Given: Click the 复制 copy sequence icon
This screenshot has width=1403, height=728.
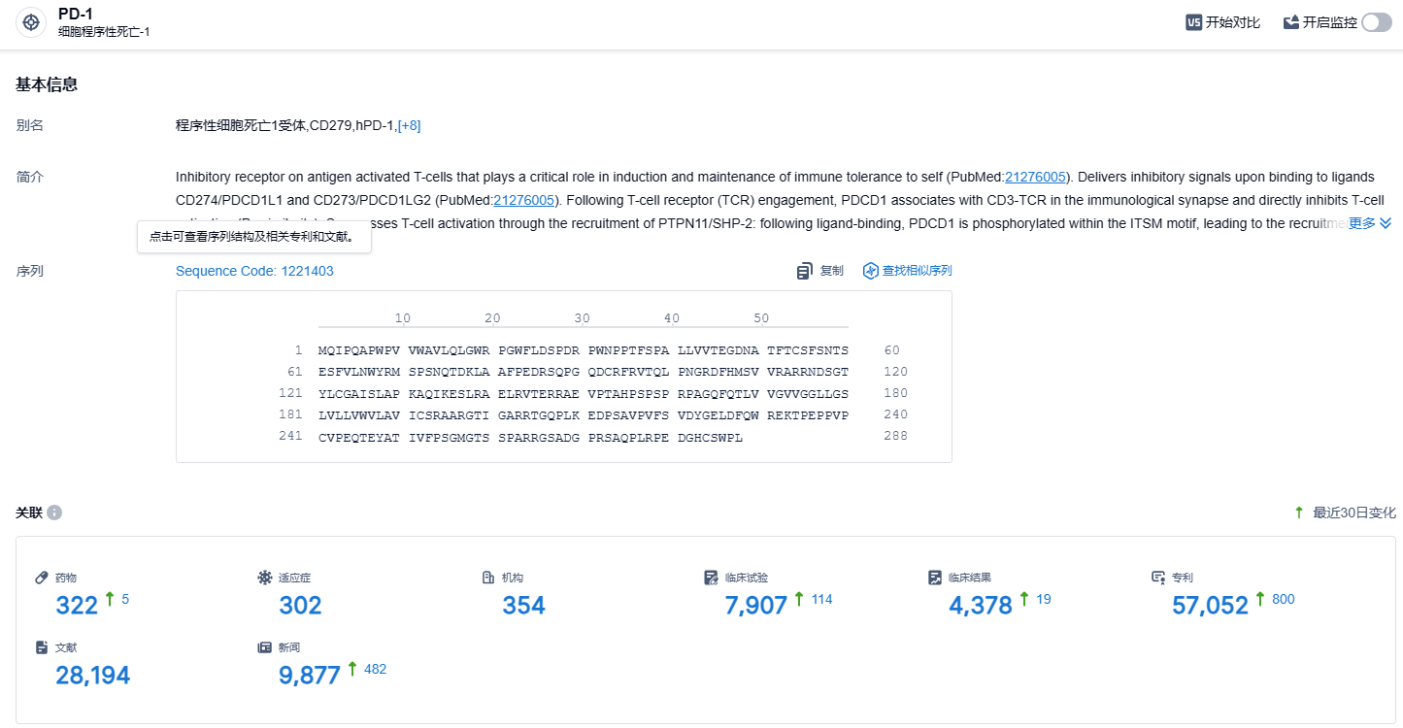Looking at the screenshot, I should pos(805,271).
